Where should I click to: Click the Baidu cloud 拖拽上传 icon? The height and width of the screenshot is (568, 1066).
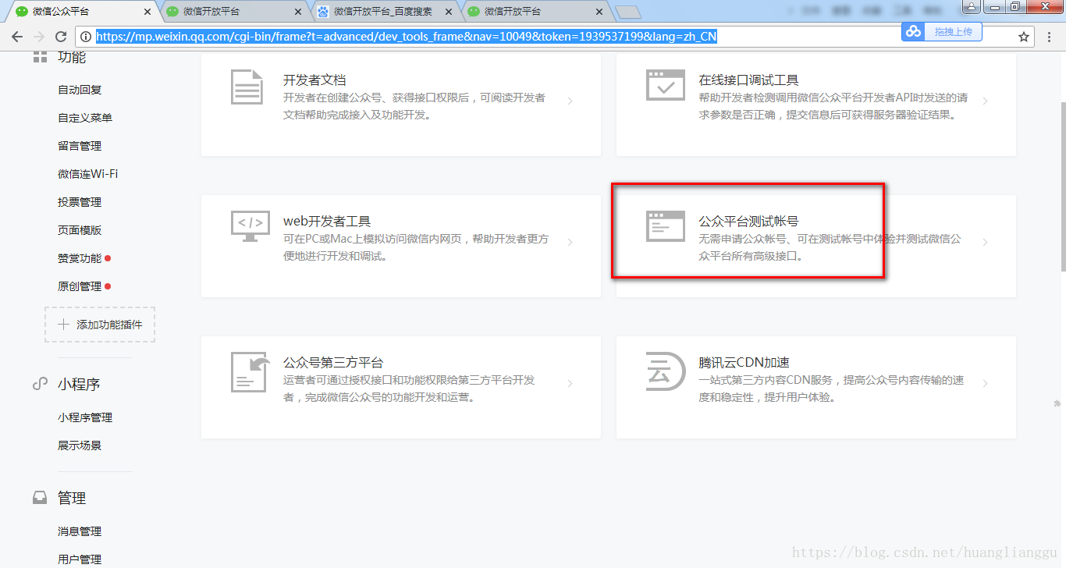(x=913, y=31)
